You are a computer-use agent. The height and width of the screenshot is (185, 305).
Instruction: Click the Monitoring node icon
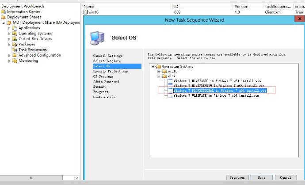(x=15, y=60)
